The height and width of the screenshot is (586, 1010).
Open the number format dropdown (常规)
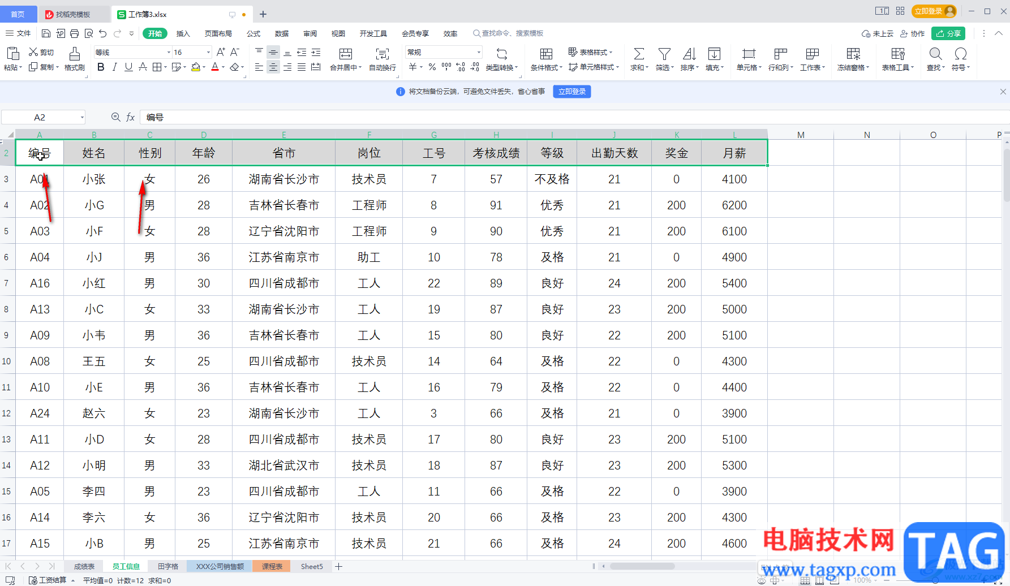pyautogui.click(x=479, y=53)
